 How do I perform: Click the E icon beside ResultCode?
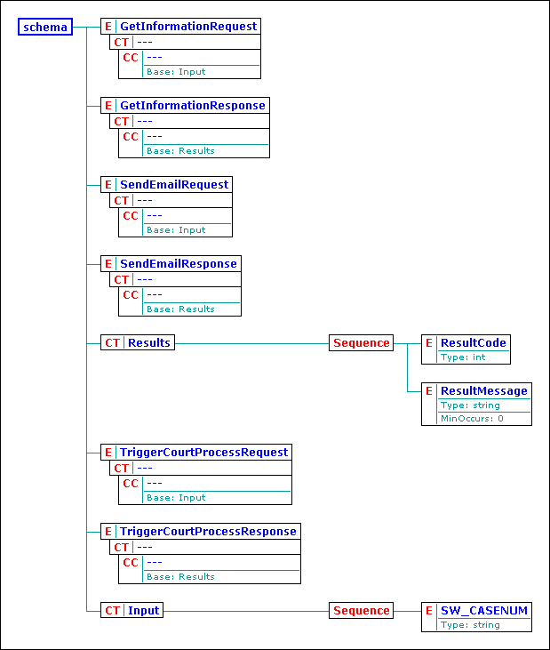[x=429, y=343]
